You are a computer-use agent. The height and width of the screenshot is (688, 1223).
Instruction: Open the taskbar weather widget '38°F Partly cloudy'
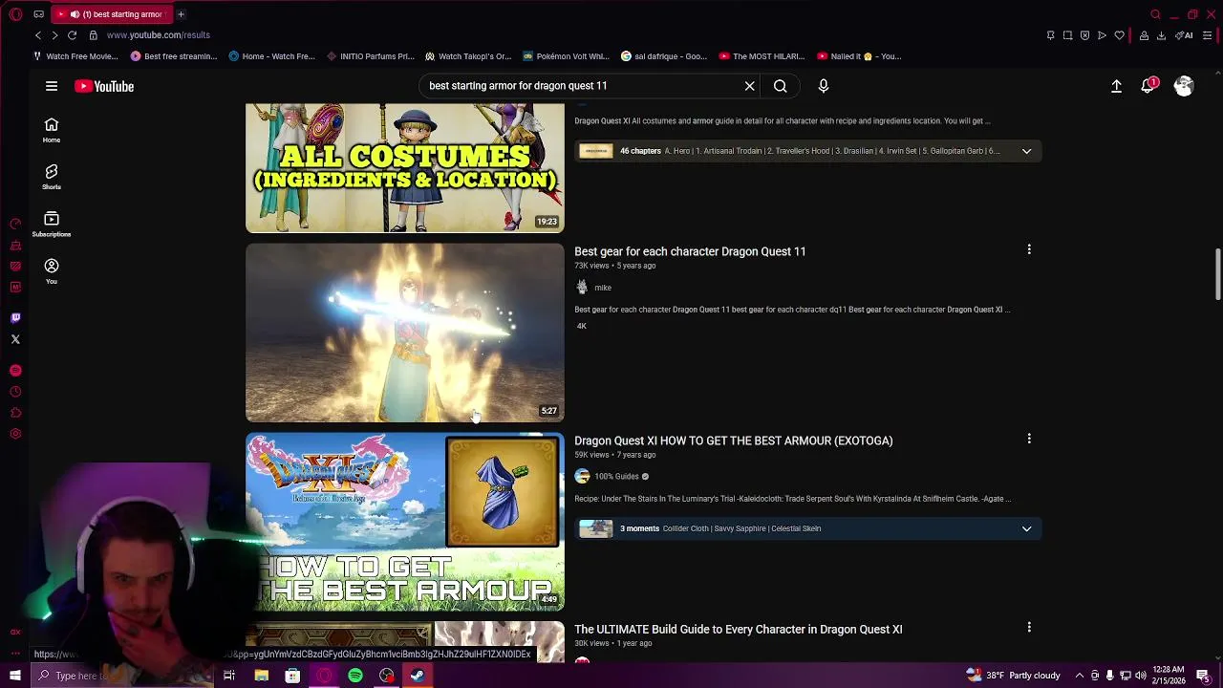[1014, 676]
